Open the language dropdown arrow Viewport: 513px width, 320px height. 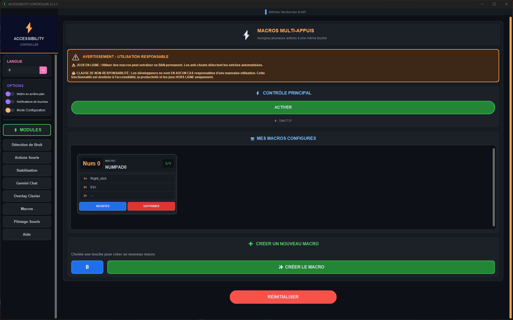[43, 70]
